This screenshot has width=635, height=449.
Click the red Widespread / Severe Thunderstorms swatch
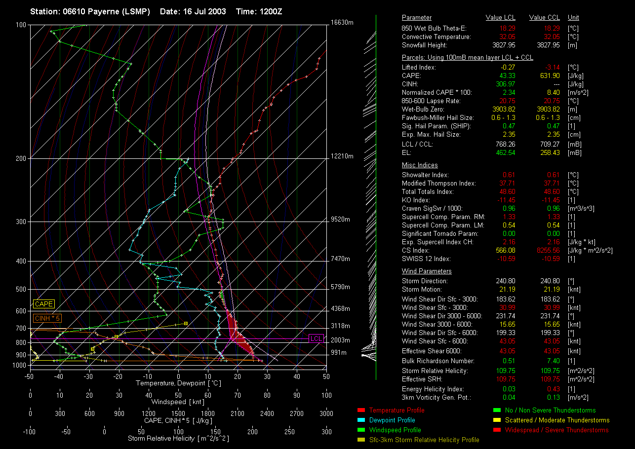click(x=497, y=430)
